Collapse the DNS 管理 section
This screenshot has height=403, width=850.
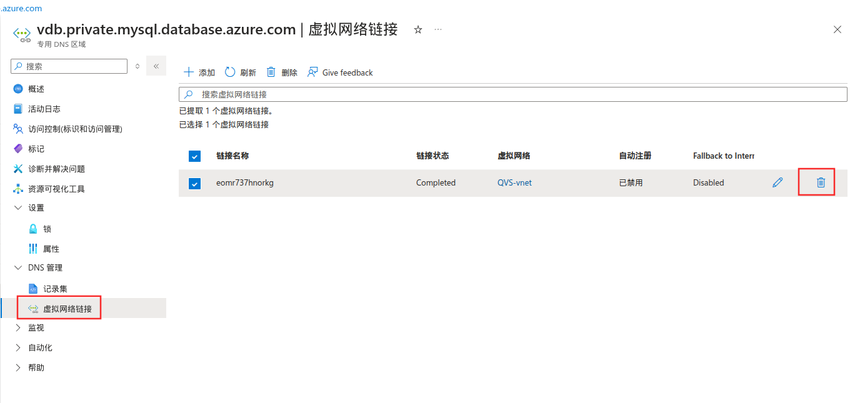[x=17, y=267]
